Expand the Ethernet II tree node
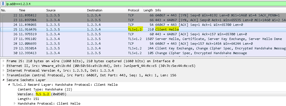 3,66
